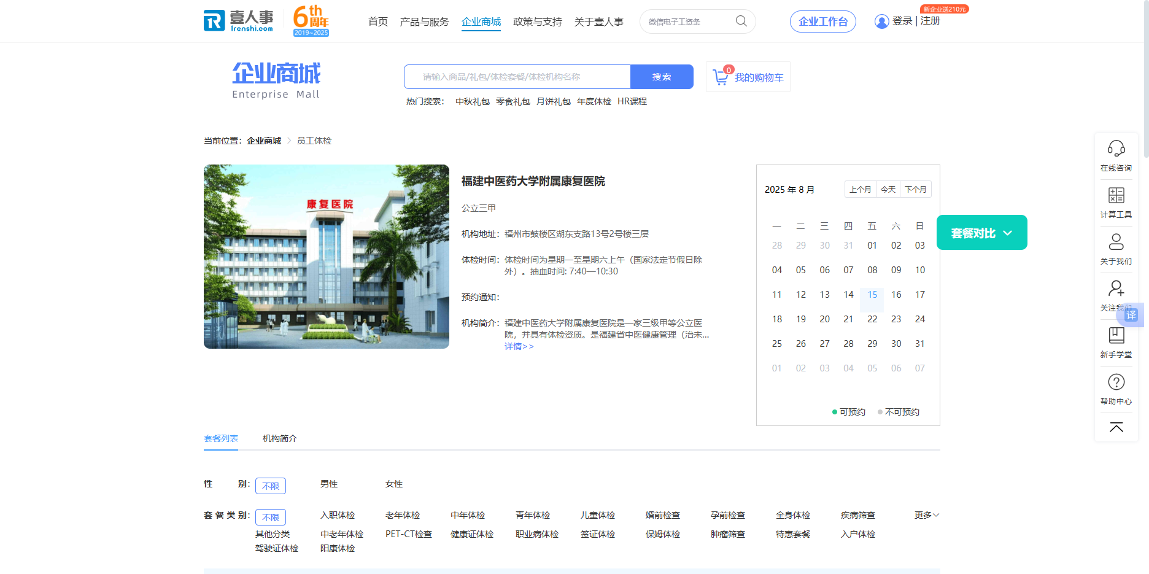
Task: Click the 6th anniversary badge
Action: (311, 21)
